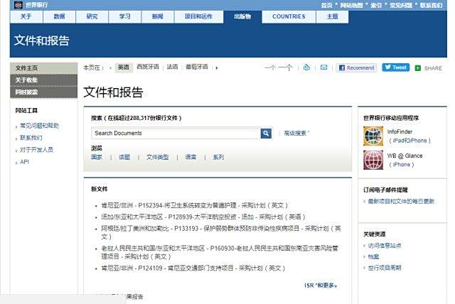Open the P124109 Kenya transport sector document
Viewport: 455px width, 304px height.
193,268
